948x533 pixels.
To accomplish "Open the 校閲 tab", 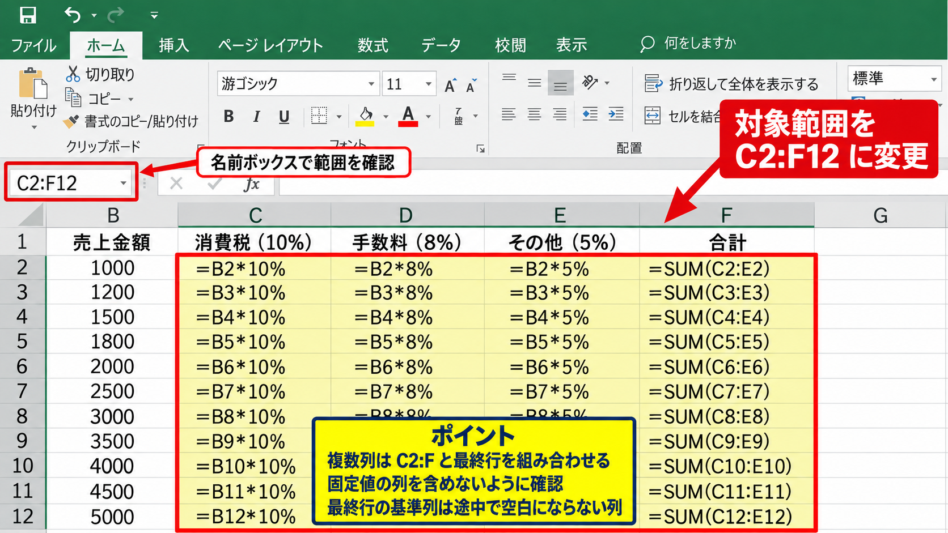I will tap(510, 45).
